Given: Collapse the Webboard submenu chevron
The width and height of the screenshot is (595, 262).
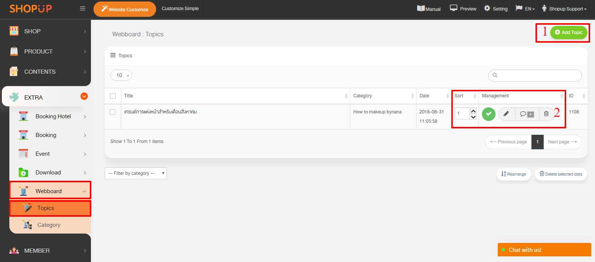Looking at the screenshot, I should click(x=84, y=192).
